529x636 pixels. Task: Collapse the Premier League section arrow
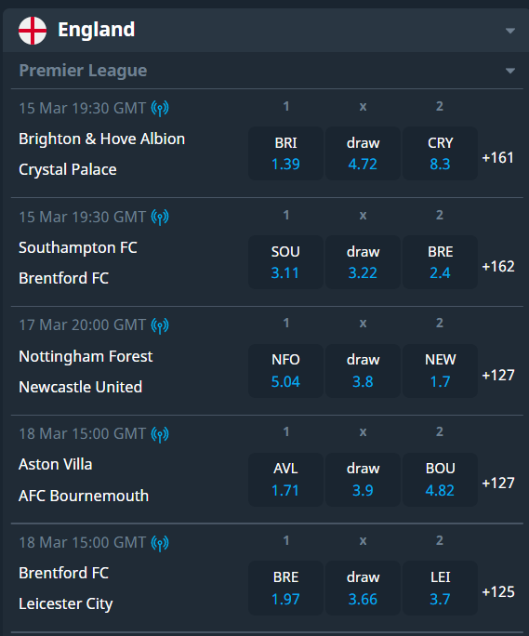point(510,71)
